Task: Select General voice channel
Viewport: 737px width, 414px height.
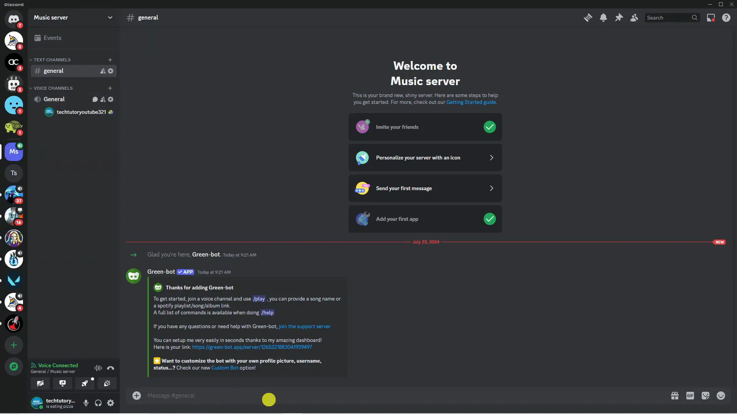Action: point(54,99)
